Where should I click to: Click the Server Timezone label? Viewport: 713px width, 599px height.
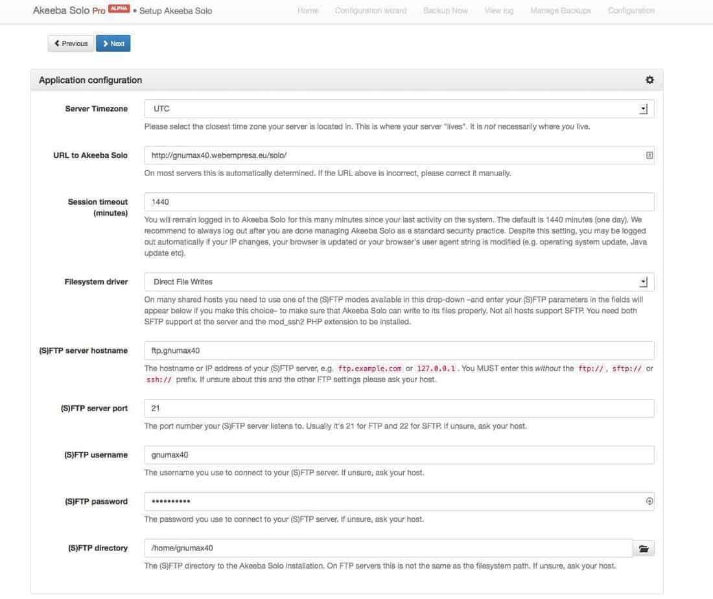(x=97, y=109)
